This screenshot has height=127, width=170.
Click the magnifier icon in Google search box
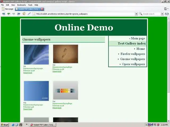click(141, 14)
